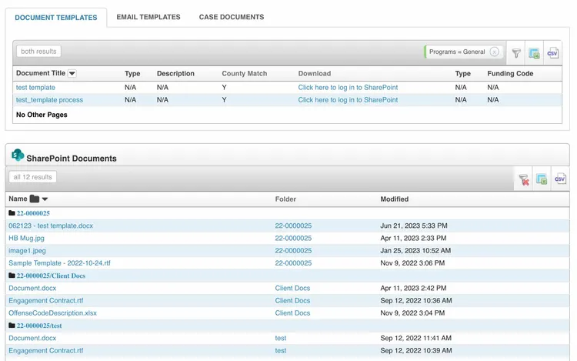
Task: Click Client Docs folder link dated Sep 12, 2022 10:36 AM
Action: coord(292,301)
